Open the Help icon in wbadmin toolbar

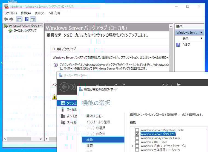click(x=27, y=19)
